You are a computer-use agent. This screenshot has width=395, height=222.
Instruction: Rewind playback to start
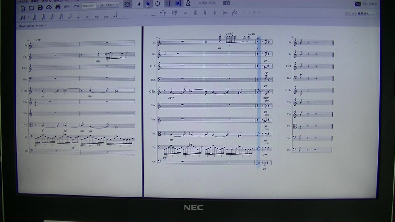(x=138, y=4)
